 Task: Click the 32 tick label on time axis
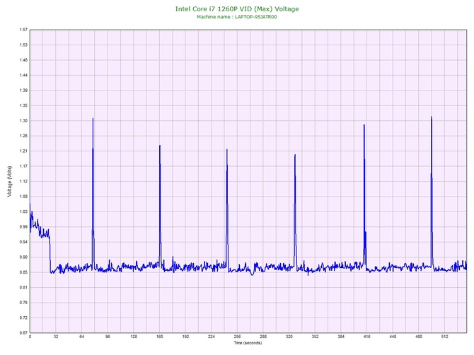coord(56,337)
